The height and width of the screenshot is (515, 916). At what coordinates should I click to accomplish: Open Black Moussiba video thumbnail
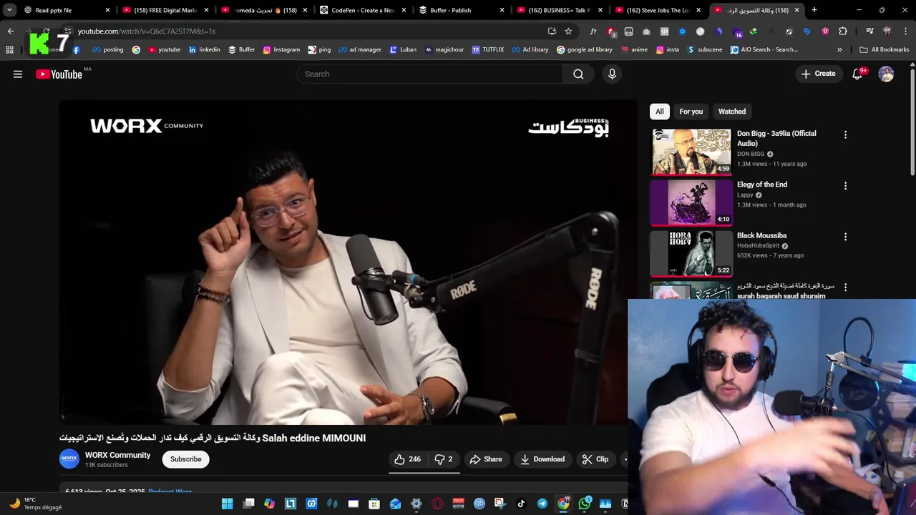point(691,253)
